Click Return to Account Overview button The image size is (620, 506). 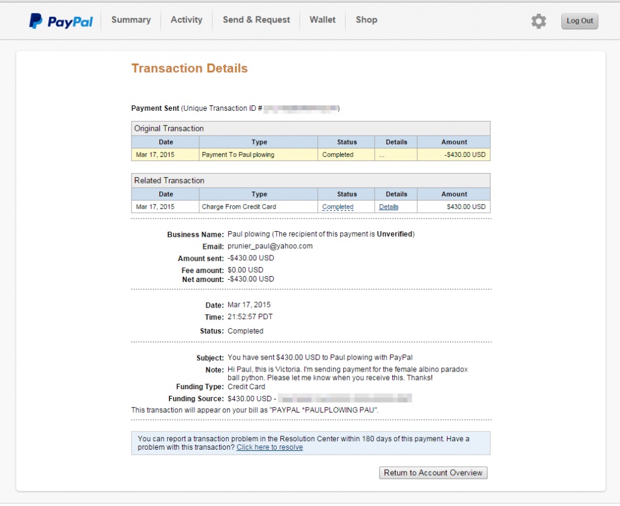[433, 473]
